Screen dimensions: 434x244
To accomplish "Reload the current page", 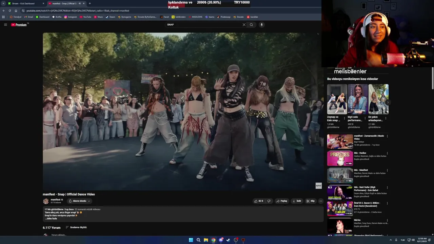I will (x=10, y=11).
